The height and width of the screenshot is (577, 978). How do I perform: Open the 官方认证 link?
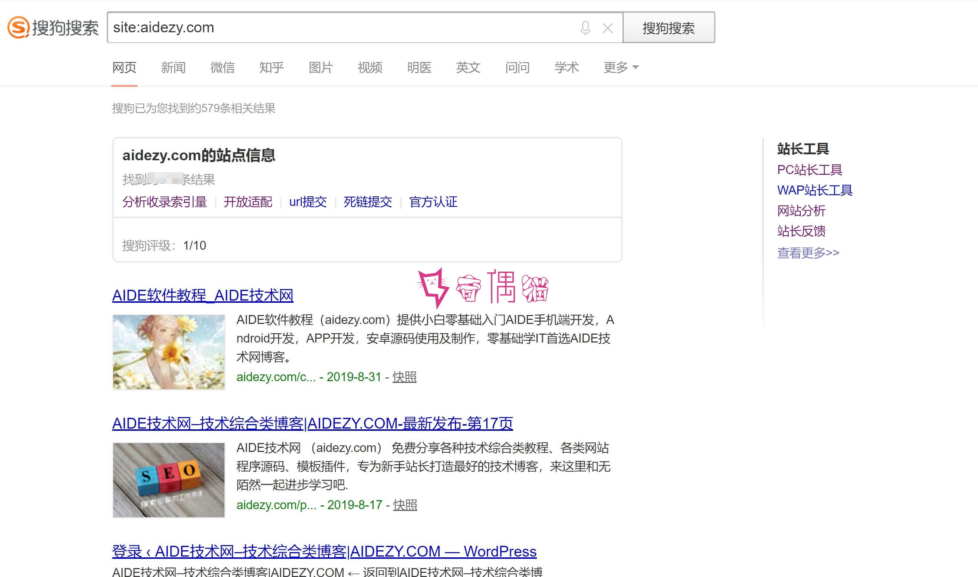coord(433,202)
